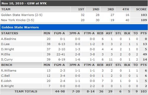Click the TEAM TOTALS row label
The width and height of the screenshot is (148, 95).
tap(26, 91)
